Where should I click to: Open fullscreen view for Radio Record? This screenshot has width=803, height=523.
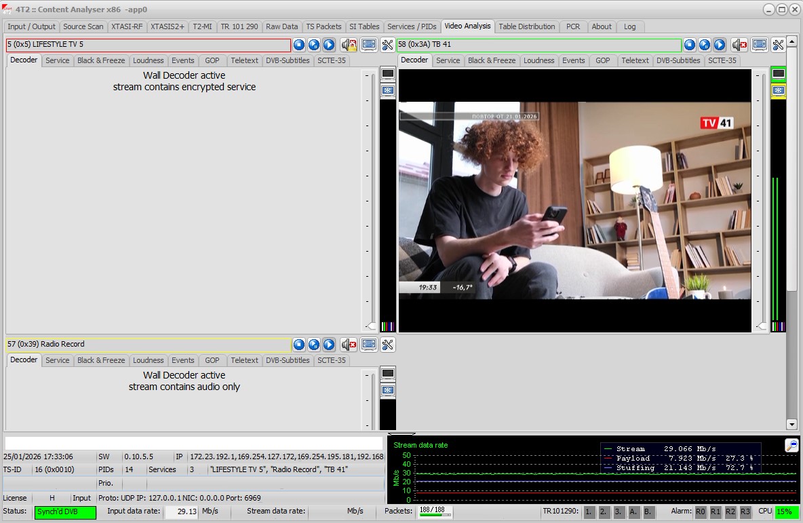coord(369,344)
